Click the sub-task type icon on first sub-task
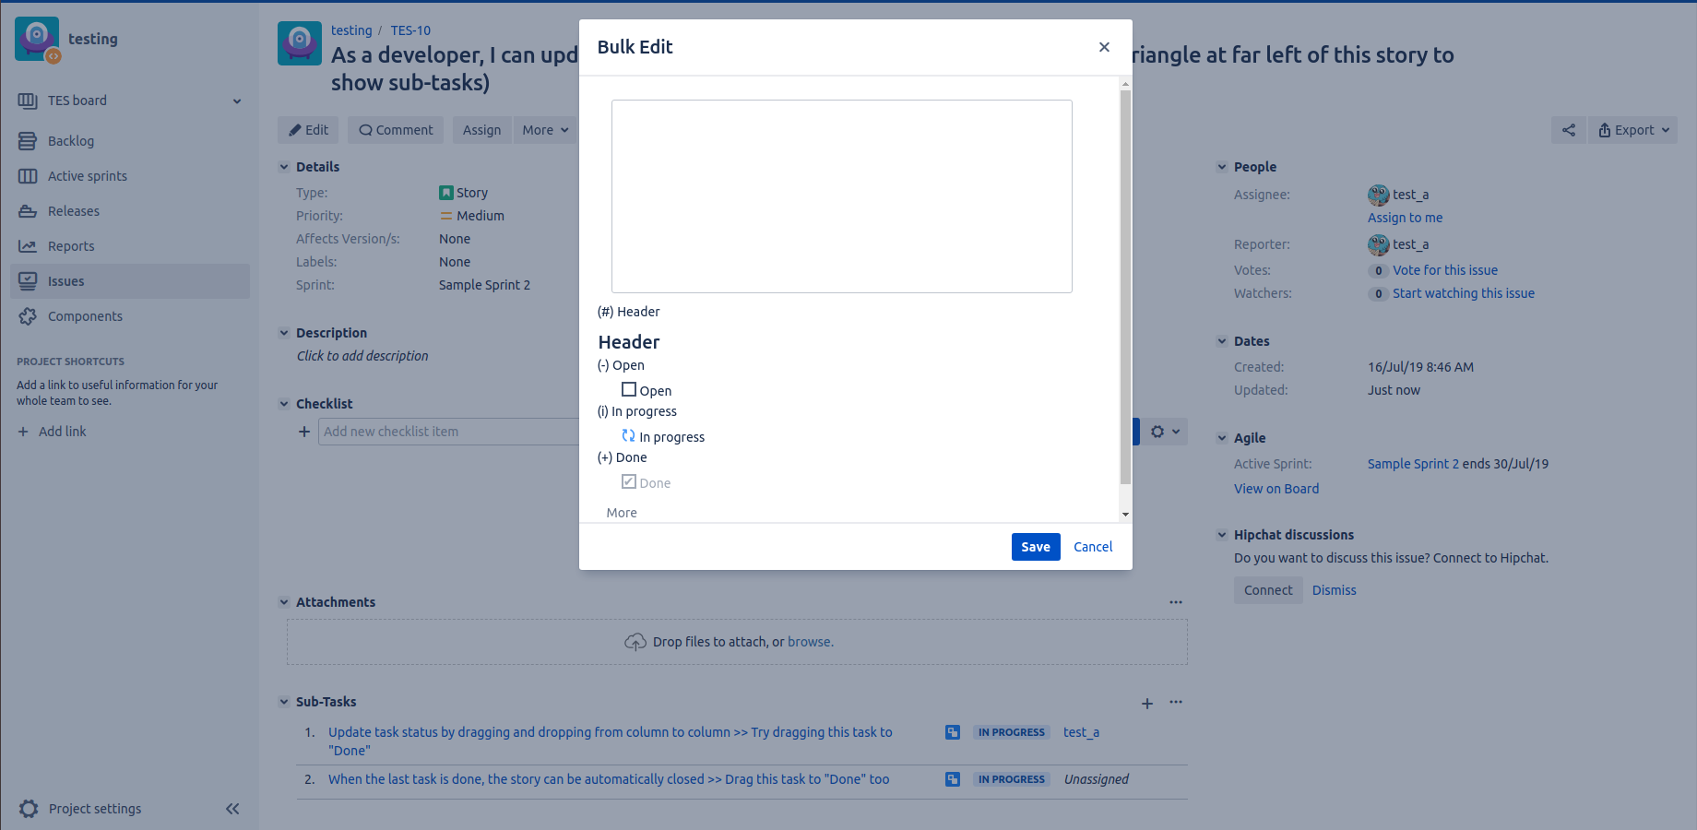 click(952, 731)
